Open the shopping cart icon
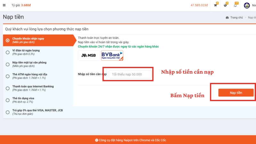 point(215,5)
